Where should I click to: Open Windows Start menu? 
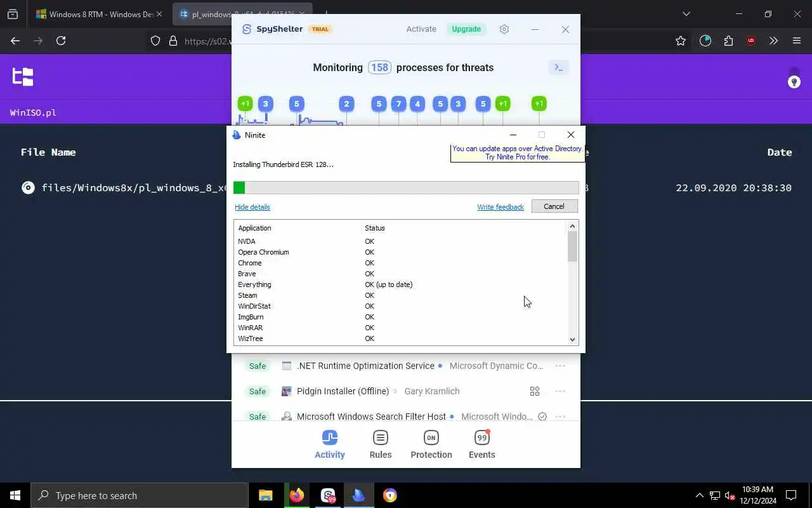(x=15, y=495)
